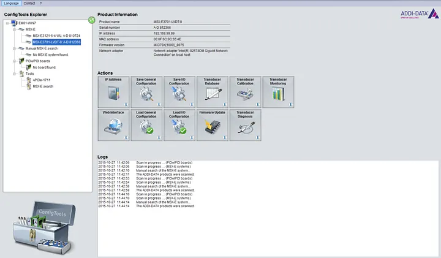
Task: Show info for Transducer Database
Action: click(225, 104)
